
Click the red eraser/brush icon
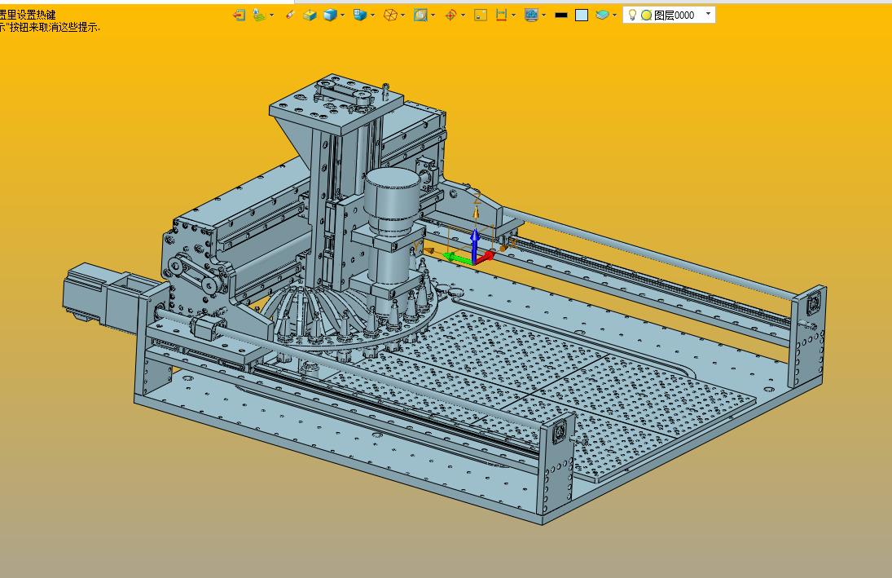coord(289,15)
